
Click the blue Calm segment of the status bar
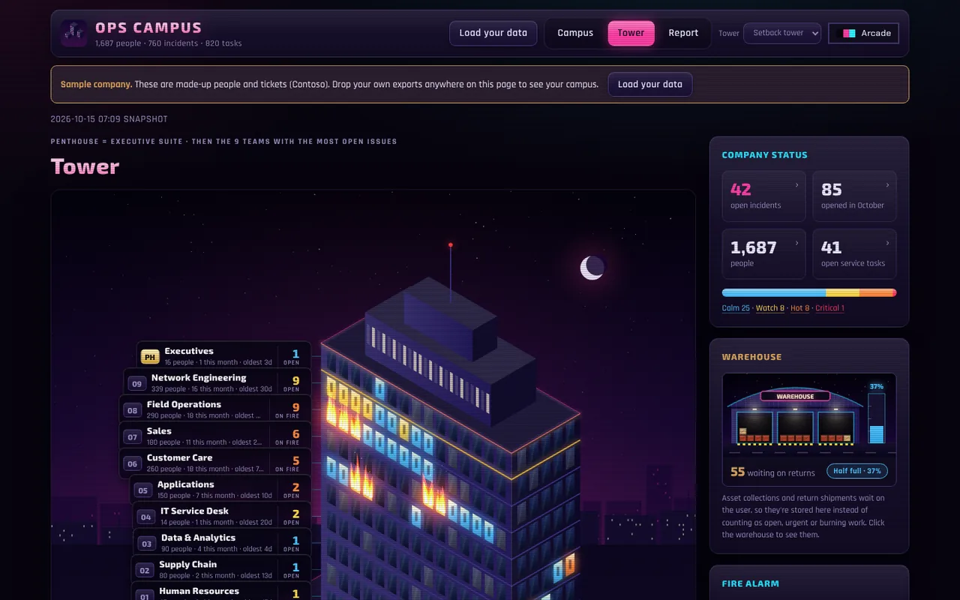coord(774,293)
